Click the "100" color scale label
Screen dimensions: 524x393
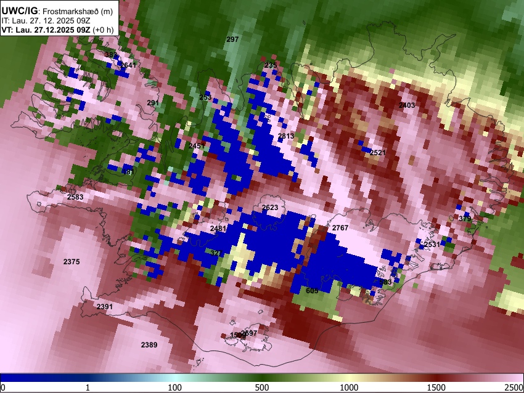coord(175,387)
